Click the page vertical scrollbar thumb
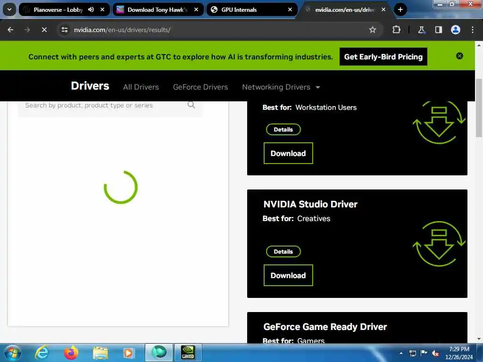Screen dimensions: 483x362 pos(479,108)
